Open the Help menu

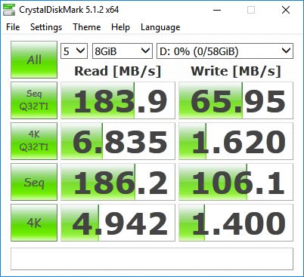(120, 27)
